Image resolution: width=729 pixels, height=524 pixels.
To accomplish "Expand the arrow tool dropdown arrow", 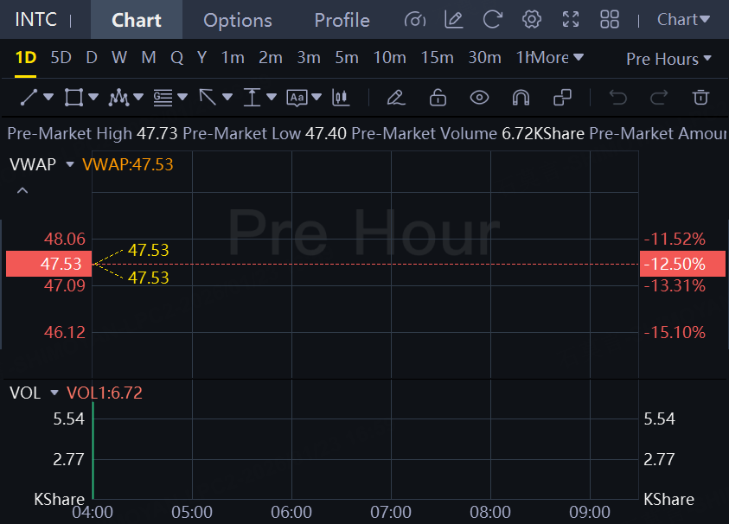I will coord(227,97).
